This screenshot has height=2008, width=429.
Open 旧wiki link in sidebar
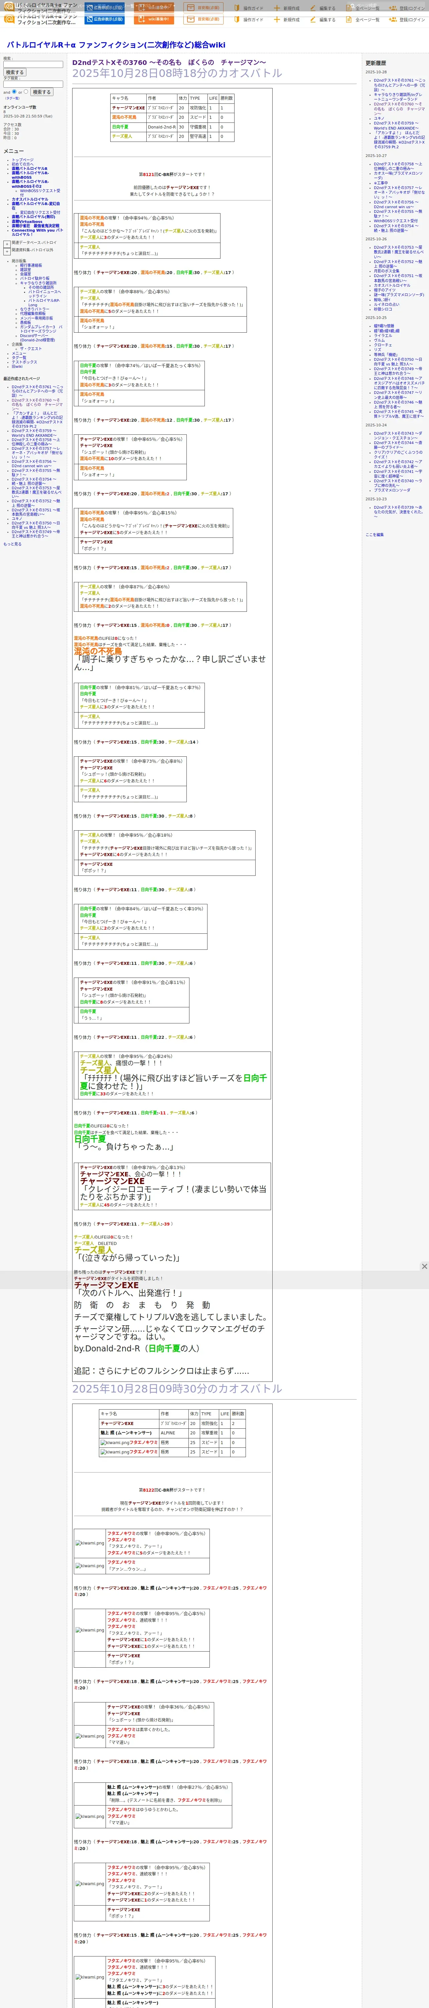(17, 366)
